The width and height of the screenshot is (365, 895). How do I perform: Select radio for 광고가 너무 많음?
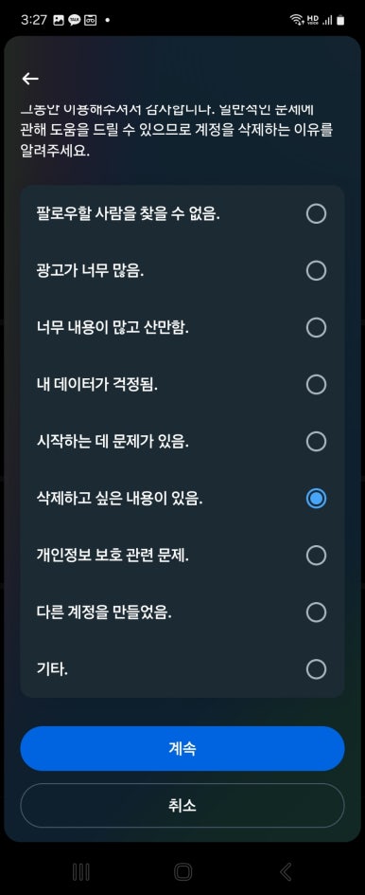[x=316, y=270]
